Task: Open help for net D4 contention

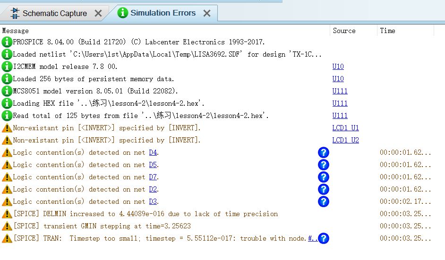Action: pyautogui.click(x=324, y=152)
